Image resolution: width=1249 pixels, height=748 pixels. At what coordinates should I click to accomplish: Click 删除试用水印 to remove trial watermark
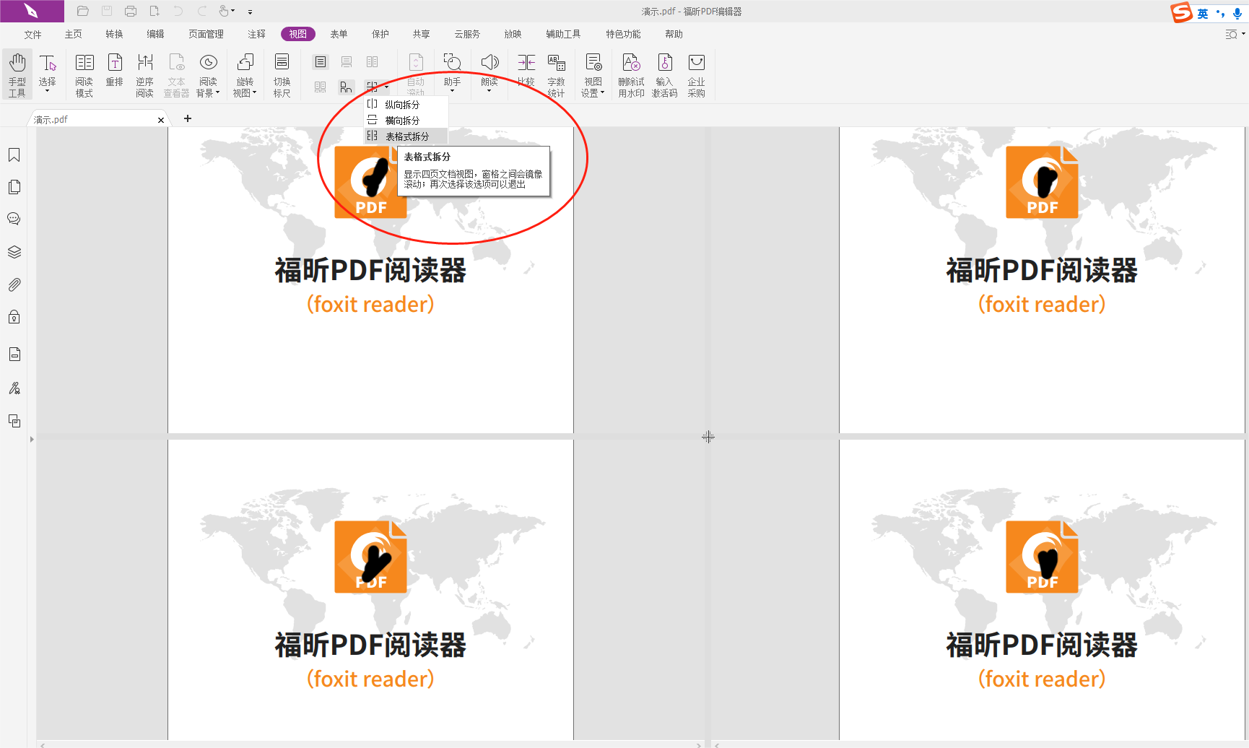pos(630,74)
